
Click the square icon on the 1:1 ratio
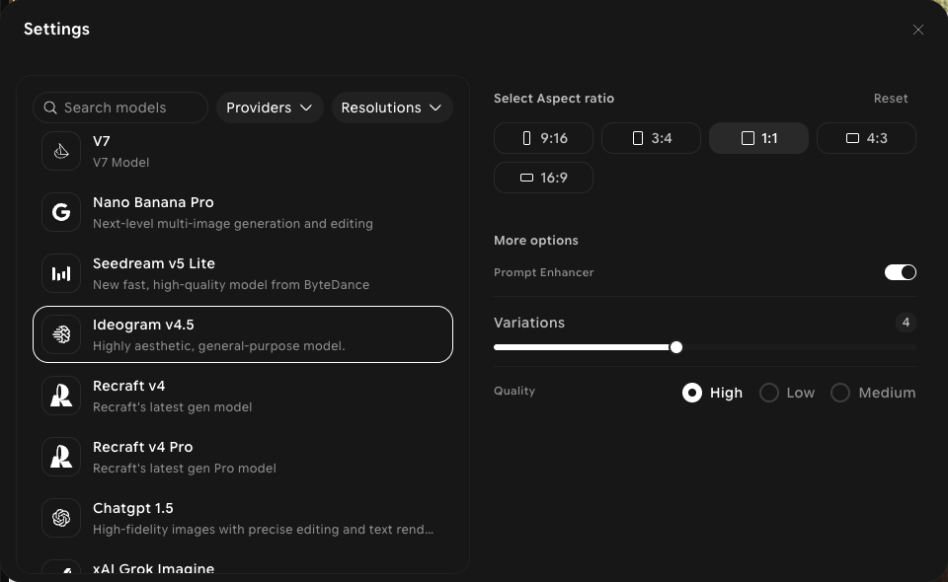point(748,138)
